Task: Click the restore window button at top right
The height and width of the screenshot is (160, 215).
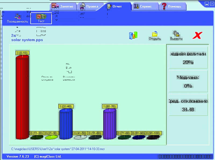Action: 207,4
